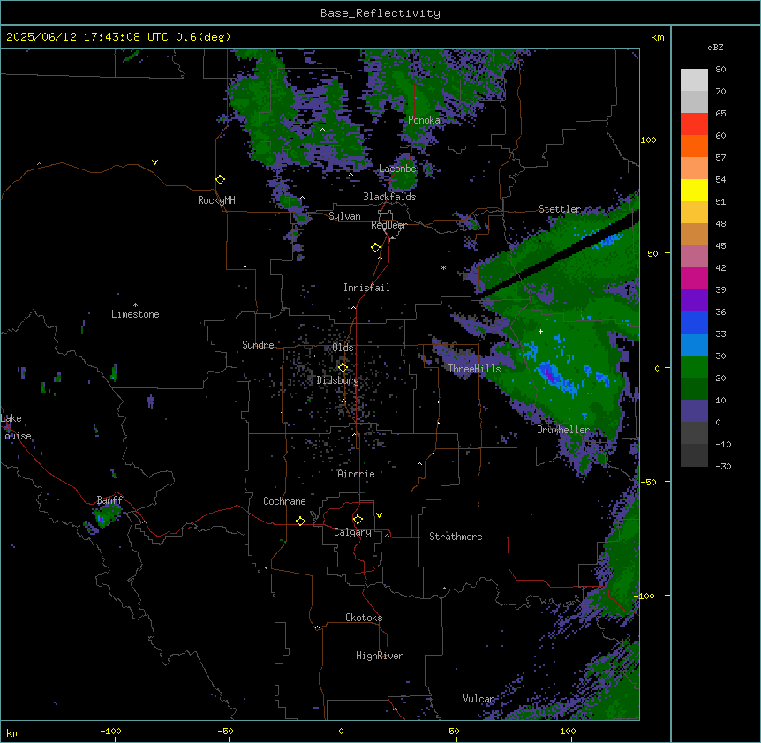Select the bright green 20–30 dBZ legend swatch
The width and height of the screenshot is (761, 743).
click(694, 367)
